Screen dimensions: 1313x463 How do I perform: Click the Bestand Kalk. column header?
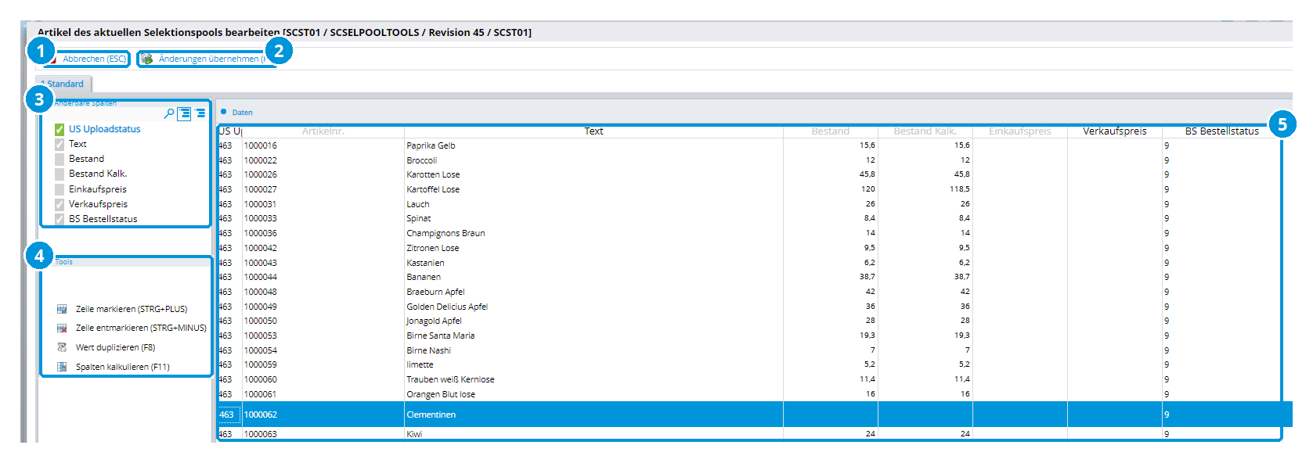pyautogui.click(x=925, y=131)
